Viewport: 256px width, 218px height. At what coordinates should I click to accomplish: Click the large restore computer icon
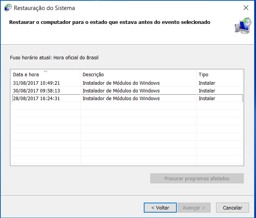click(x=243, y=26)
